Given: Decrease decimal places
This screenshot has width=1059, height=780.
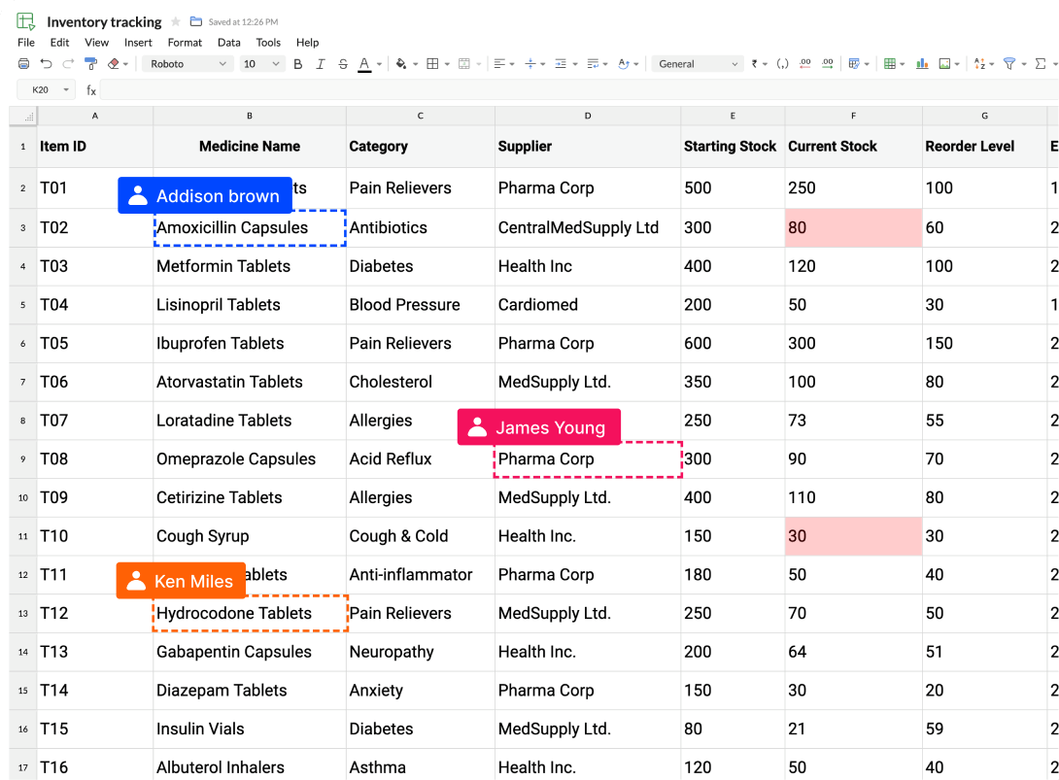Looking at the screenshot, I should pyautogui.click(x=805, y=63).
